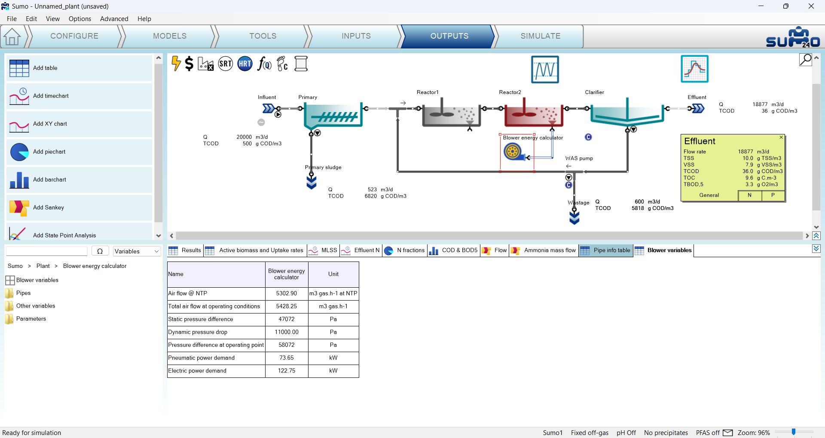Screen dimensions: 825x438
Task: Click the export chart to Excel icon
Action: click(x=206, y=64)
